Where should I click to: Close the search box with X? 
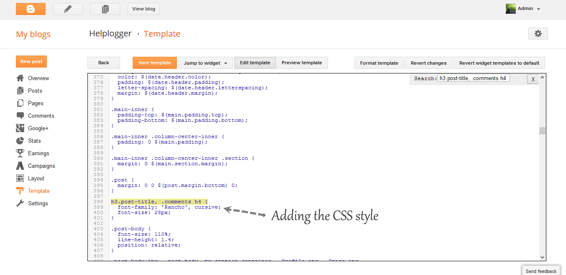point(533,79)
